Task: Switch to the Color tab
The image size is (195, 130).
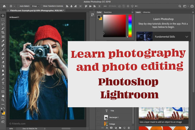Action: pos(99,12)
